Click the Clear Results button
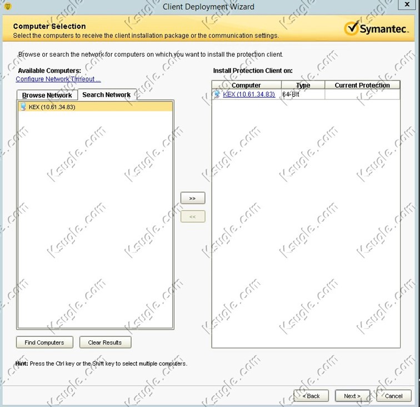This screenshot has width=420, height=407. pos(105,343)
